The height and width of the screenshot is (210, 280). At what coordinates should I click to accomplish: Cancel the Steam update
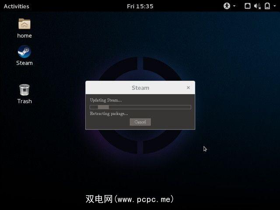(x=140, y=122)
